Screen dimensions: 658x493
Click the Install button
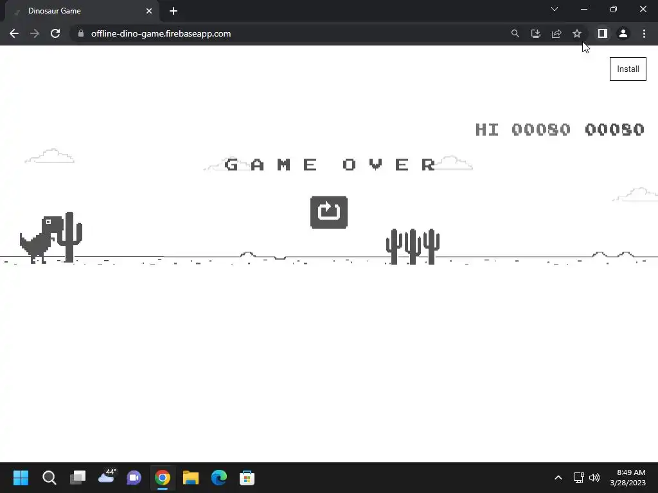[x=628, y=69]
